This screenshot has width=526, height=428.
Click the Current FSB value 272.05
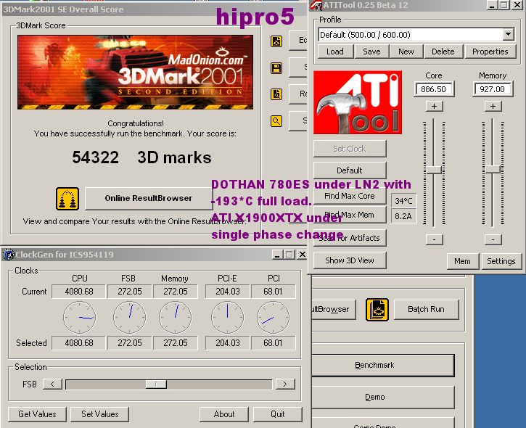130,292
